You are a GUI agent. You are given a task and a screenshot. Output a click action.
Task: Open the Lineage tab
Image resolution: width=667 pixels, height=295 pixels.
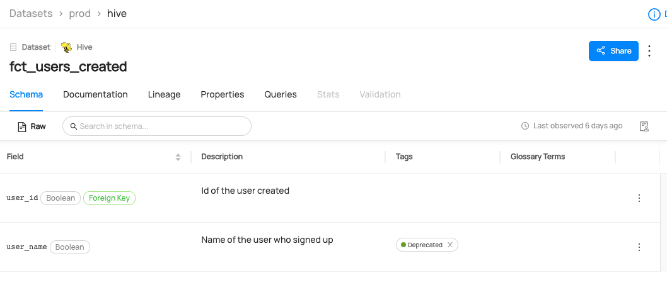click(x=164, y=94)
